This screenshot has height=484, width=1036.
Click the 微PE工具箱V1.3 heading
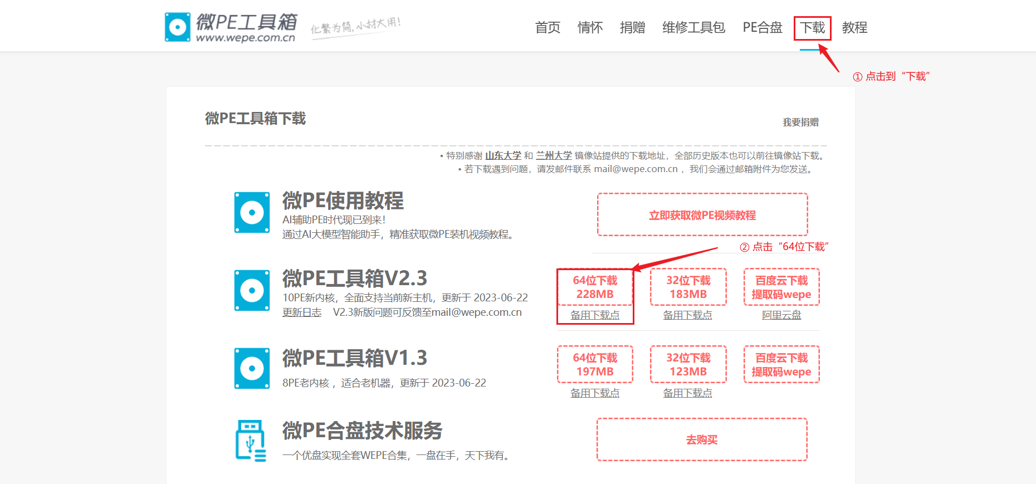pyautogui.click(x=355, y=358)
